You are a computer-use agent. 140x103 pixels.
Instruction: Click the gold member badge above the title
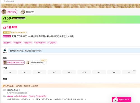tap(7, 33)
